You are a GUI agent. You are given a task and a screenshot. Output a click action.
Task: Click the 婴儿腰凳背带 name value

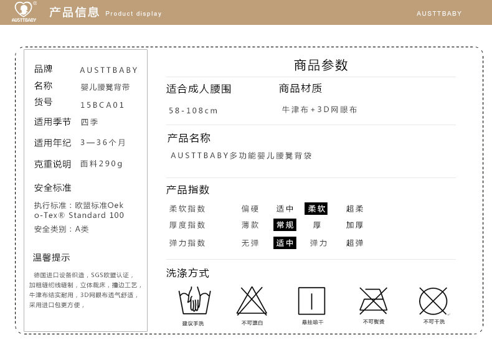(105, 87)
